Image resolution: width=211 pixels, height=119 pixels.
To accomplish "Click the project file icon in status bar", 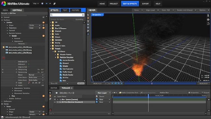I will (x=2, y=117).
